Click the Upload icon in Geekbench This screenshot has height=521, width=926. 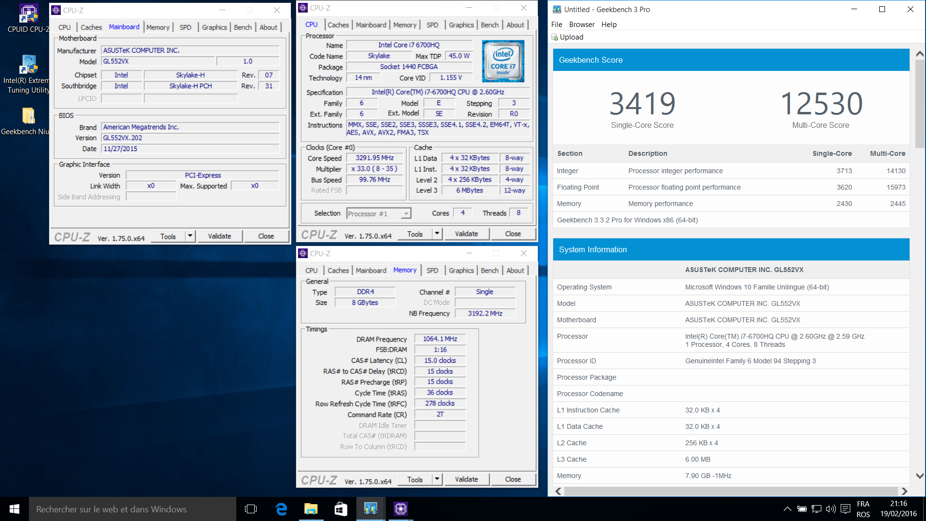555,37
